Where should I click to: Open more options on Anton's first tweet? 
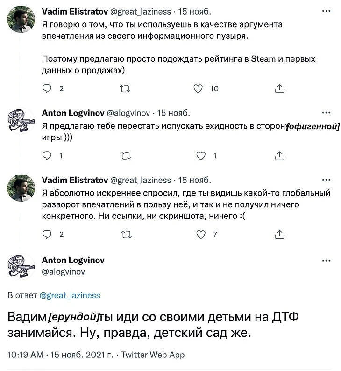[327, 113]
